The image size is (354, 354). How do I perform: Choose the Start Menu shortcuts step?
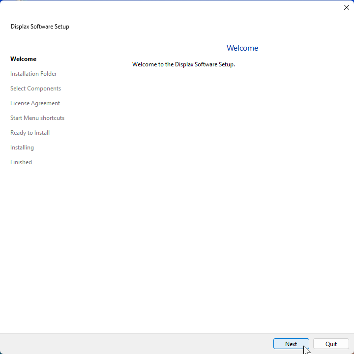(37, 118)
